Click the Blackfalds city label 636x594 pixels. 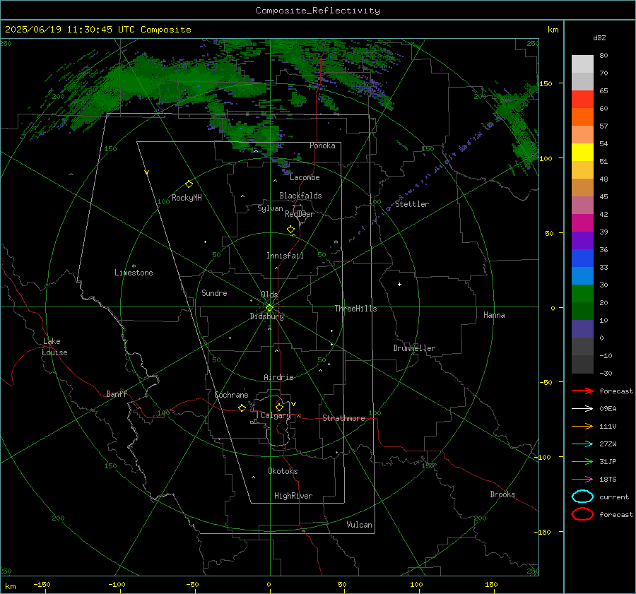pos(300,196)
